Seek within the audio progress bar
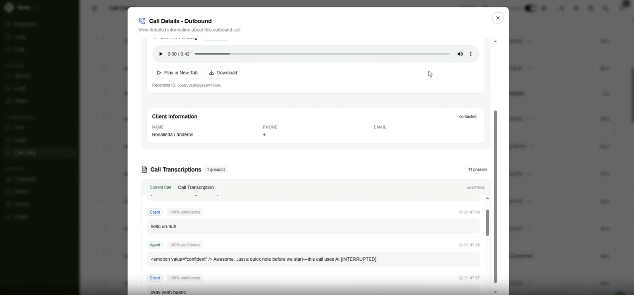The image size is (634, 295). pyautogui.click(x=322, y=54)
